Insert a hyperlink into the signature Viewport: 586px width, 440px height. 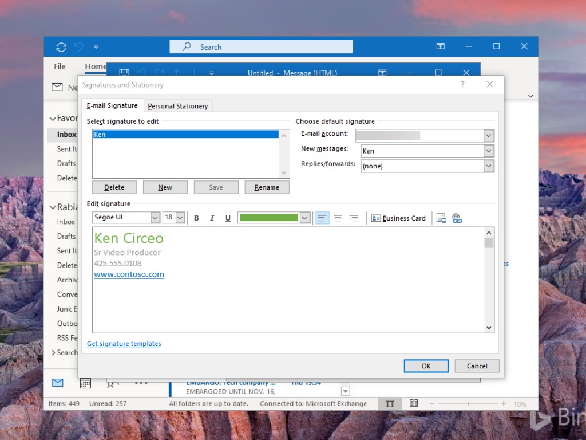(457, 218)
